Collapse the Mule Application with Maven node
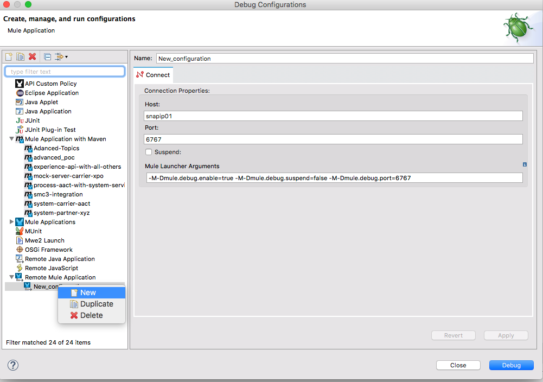The image size is (543, 382). 12,139
